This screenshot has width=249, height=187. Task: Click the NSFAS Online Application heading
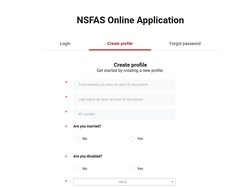130,20
